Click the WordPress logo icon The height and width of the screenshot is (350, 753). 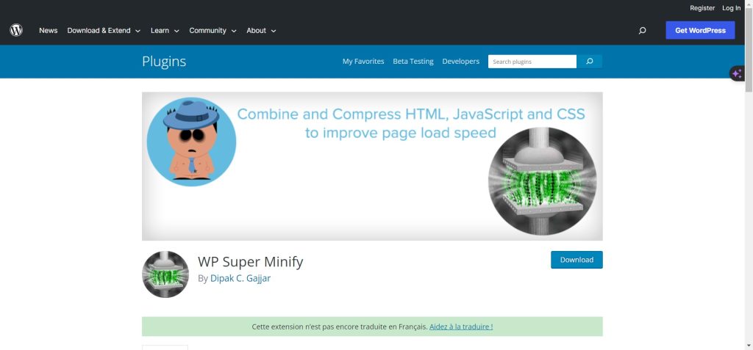(16, 30)
